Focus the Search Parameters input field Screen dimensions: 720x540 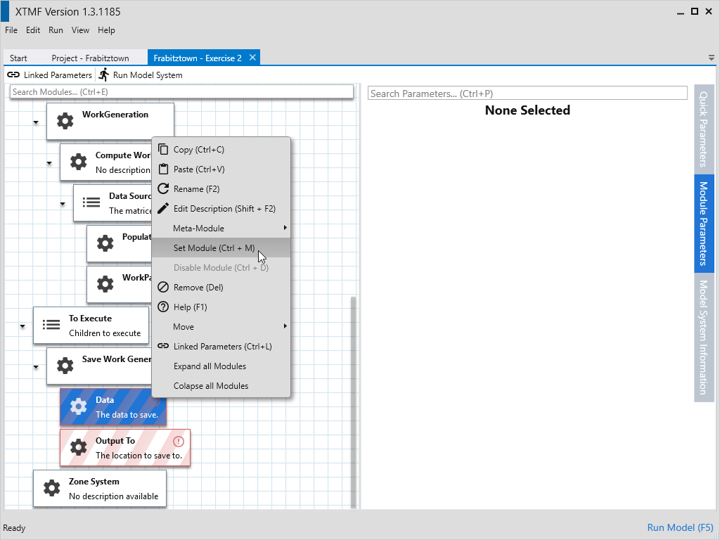coord(527,94)
